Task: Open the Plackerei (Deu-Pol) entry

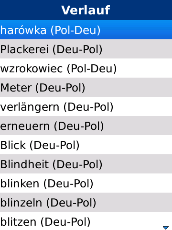Action: click(x=86, y=49)
